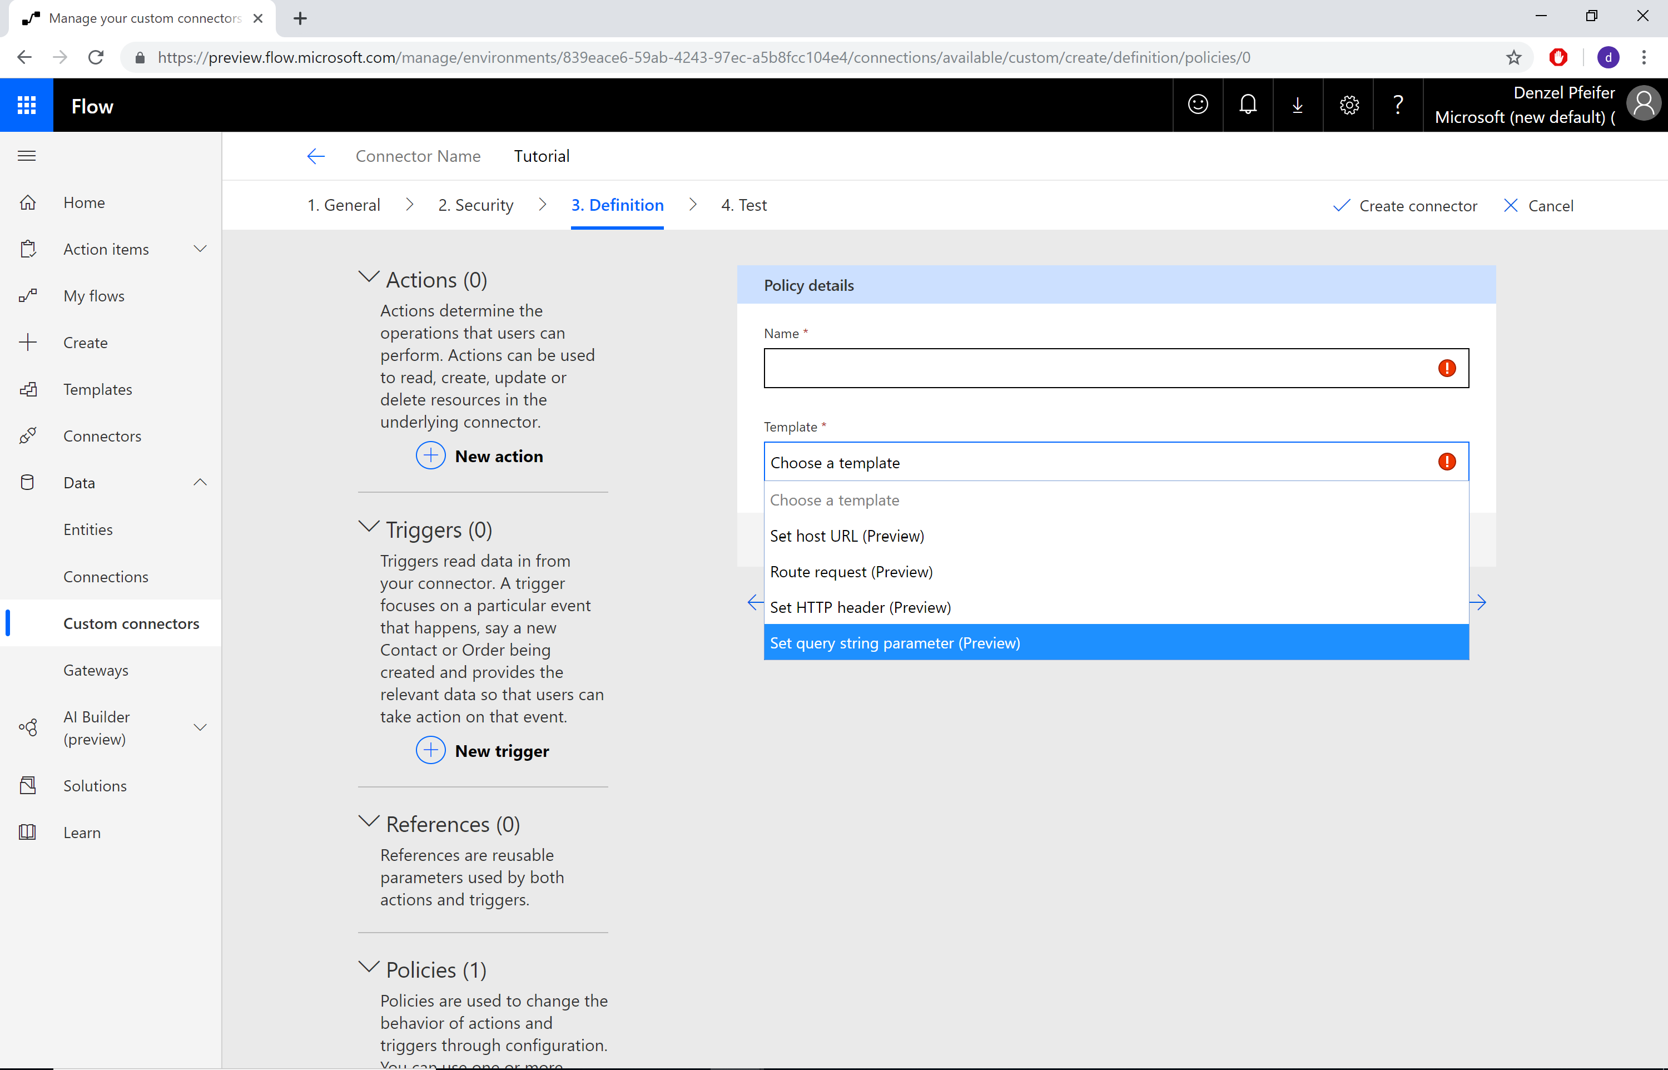Expand the Triggers section
Viewport: 1668px width, 1070px height.
point(367,529)
